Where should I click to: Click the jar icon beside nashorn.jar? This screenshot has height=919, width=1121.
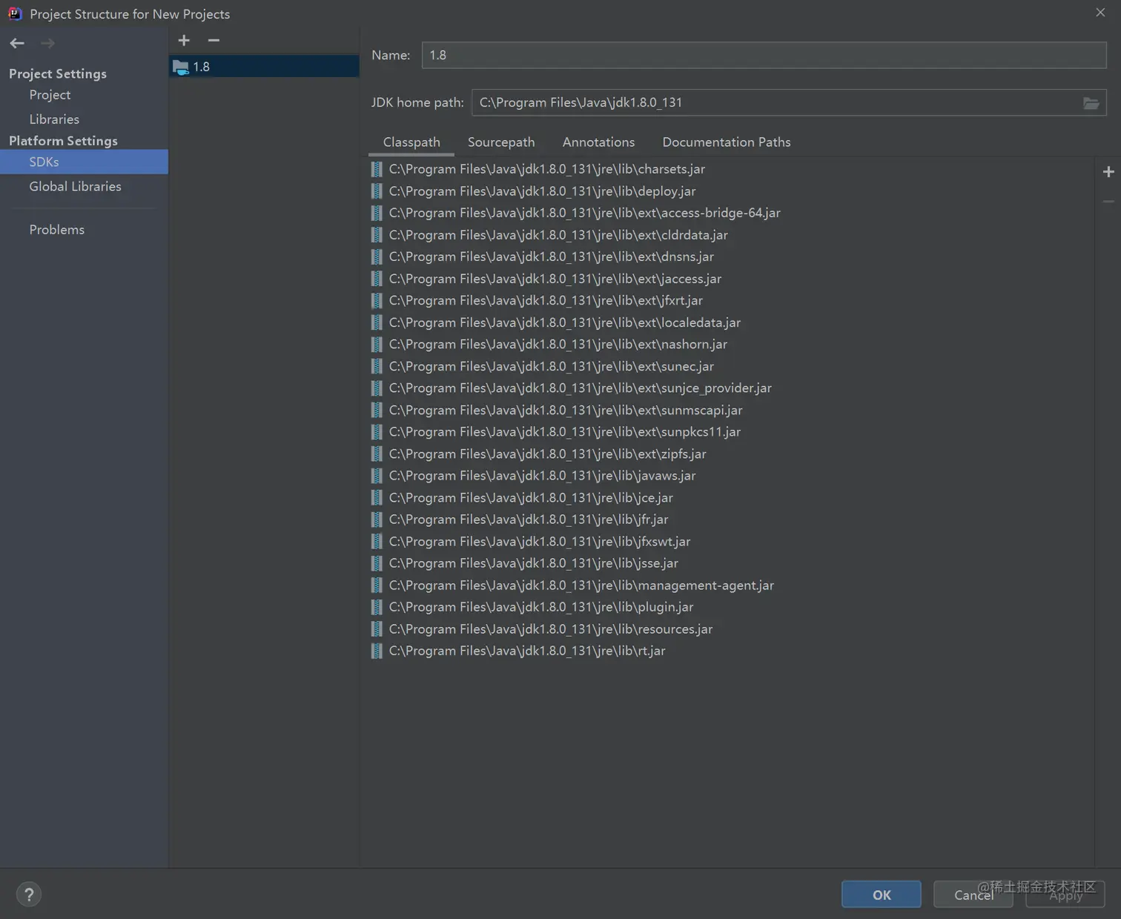(x=377, y=345)
